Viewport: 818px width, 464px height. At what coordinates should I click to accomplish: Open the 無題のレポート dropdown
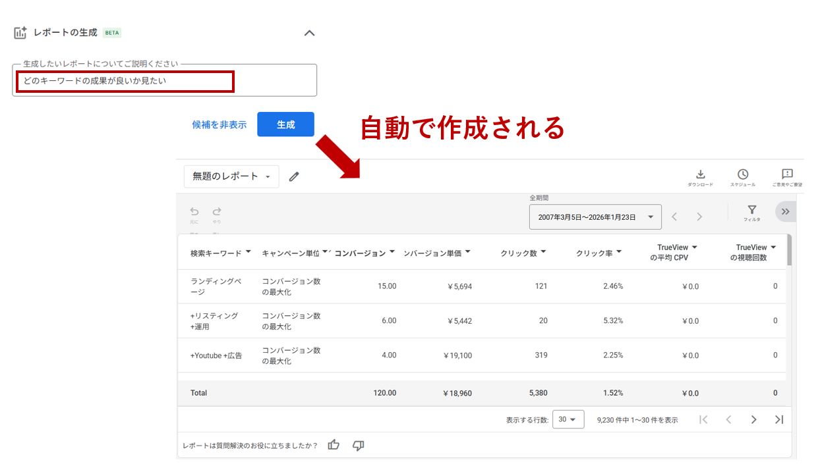coord(231,176)
